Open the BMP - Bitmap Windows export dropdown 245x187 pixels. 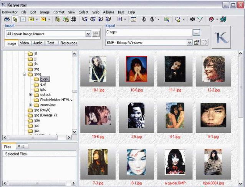189,42
